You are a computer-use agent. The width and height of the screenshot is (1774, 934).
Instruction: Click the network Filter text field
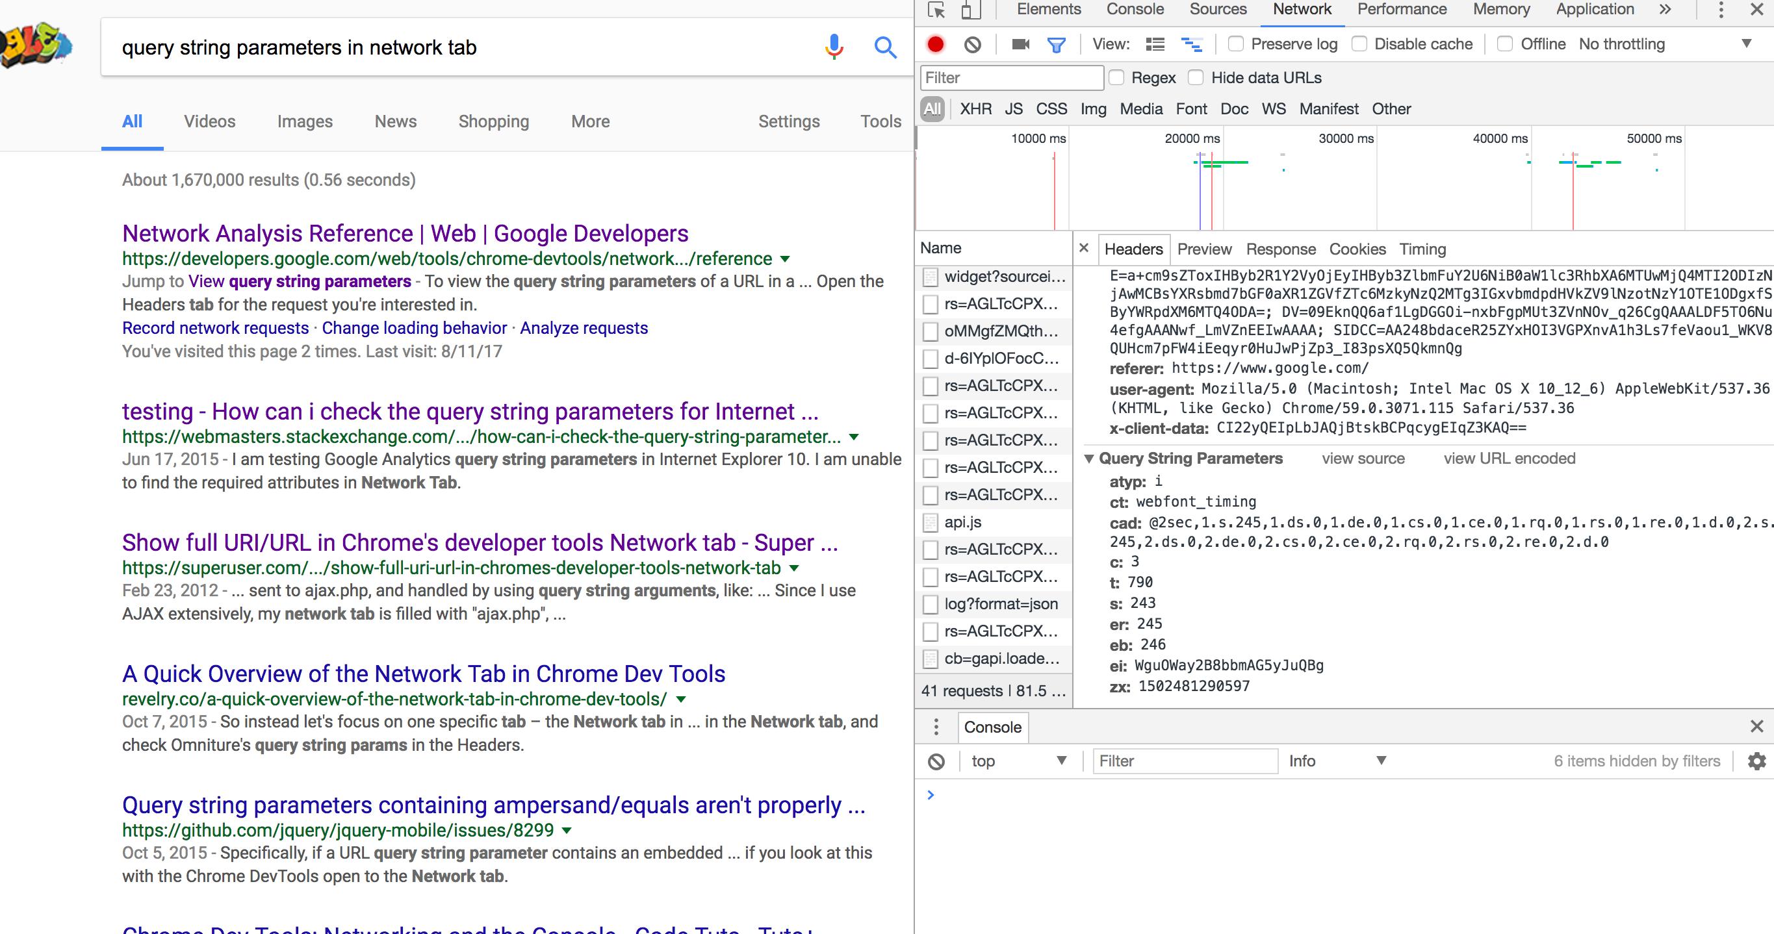[1011, 78]
